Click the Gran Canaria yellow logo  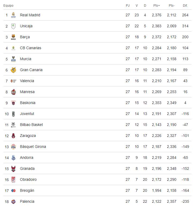point(13,70)
